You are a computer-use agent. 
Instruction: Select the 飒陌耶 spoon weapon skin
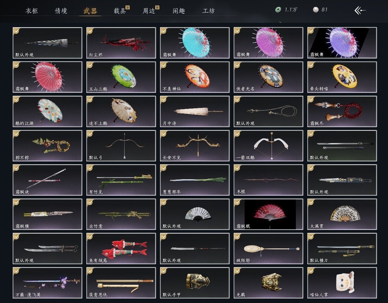(268, 248)
